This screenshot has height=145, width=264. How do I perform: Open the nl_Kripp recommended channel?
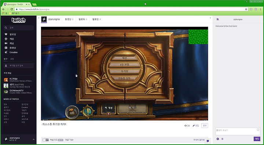18,80
